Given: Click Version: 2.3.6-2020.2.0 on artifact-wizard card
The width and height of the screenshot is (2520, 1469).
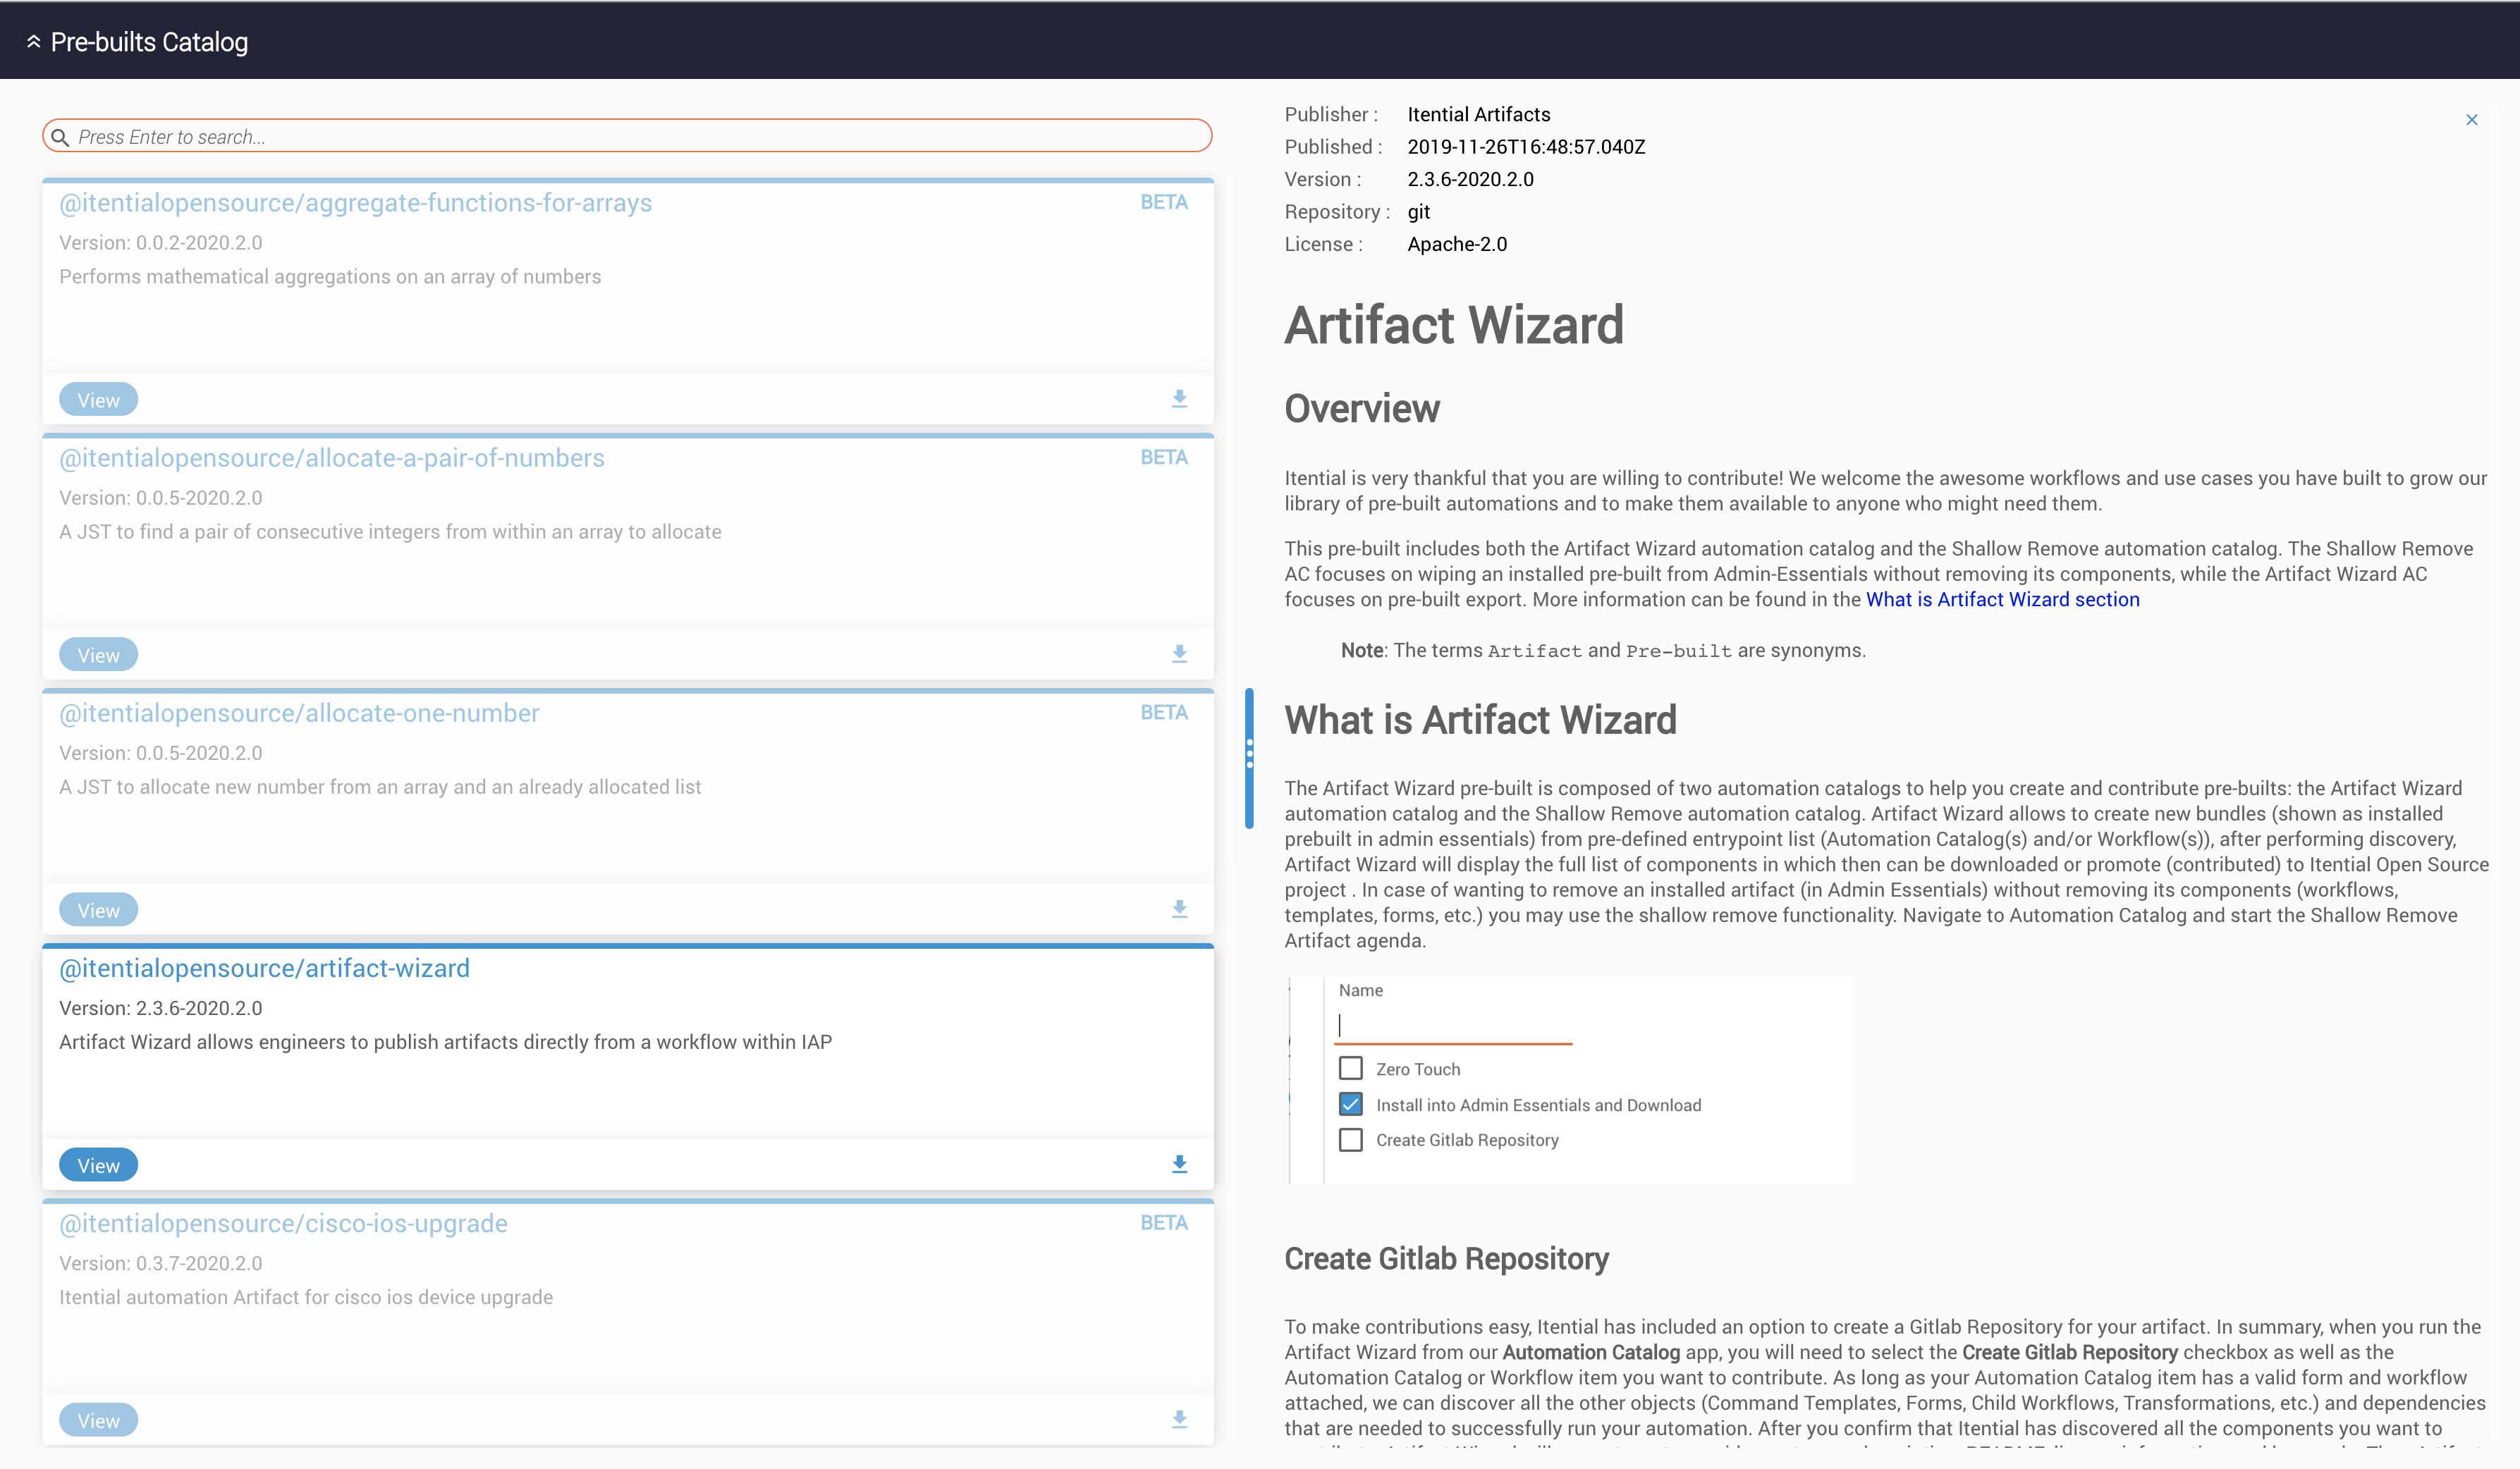Looking at the screenshot, I should 160,1008.
